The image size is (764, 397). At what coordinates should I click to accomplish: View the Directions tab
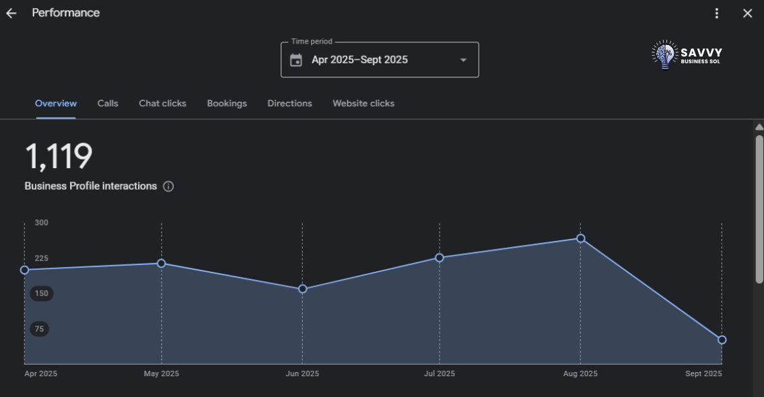point(289,103)
